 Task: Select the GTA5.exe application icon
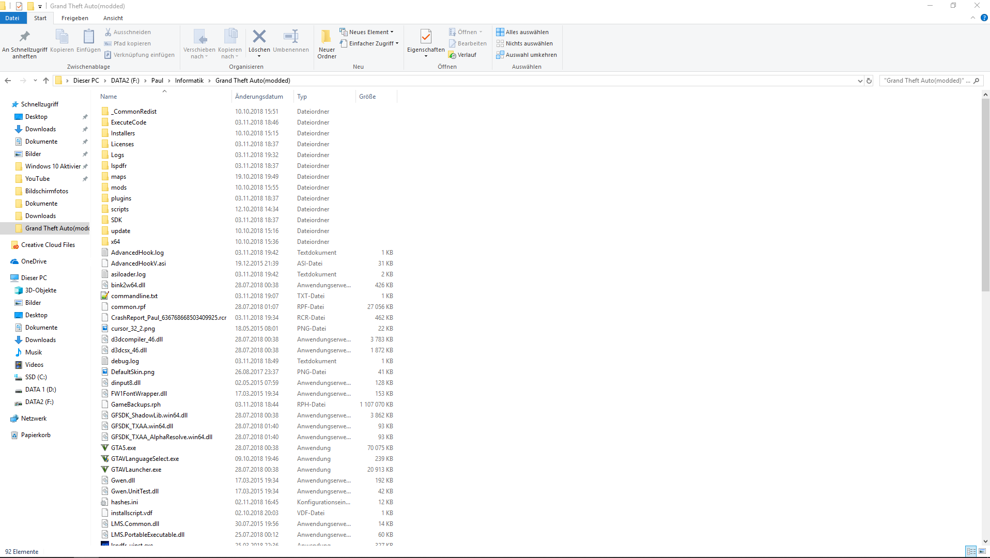(x=105, y=448)
